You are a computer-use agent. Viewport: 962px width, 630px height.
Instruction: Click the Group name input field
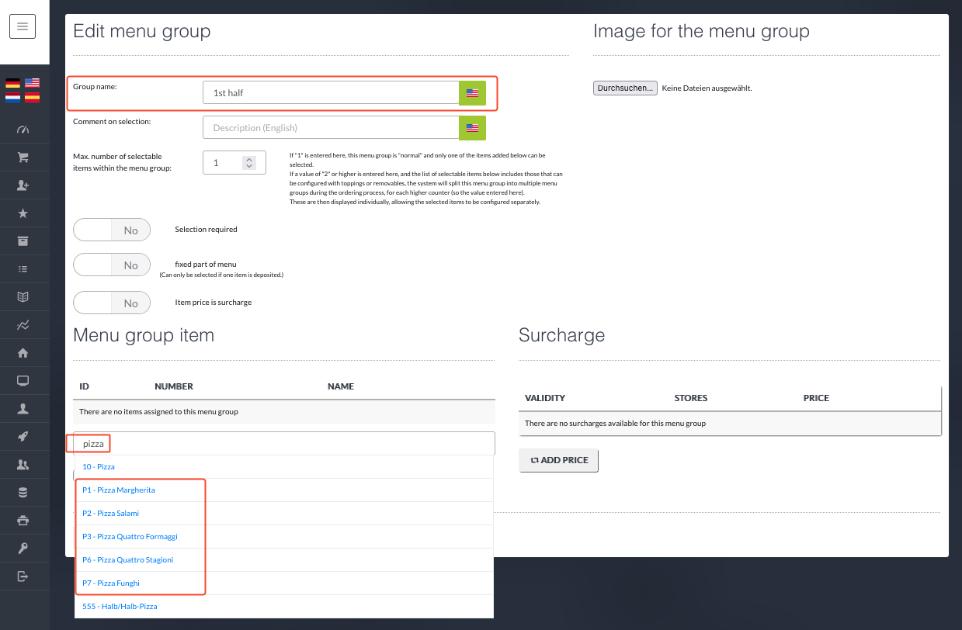331,93
